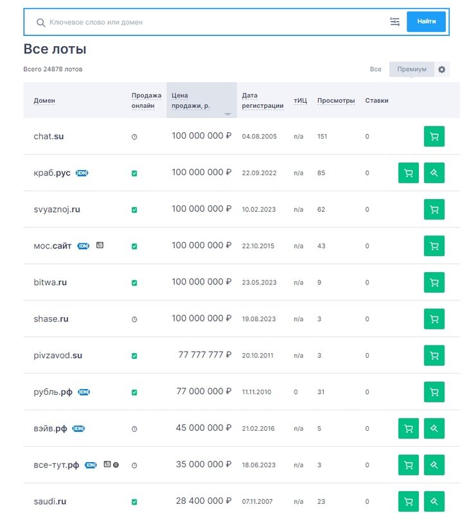Screen dimensions: 476x518
Task: Click trademark icon beside все-тут.рф
Action: click(116, 465)
